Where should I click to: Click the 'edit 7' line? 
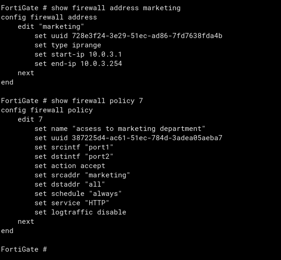point(30,119)
